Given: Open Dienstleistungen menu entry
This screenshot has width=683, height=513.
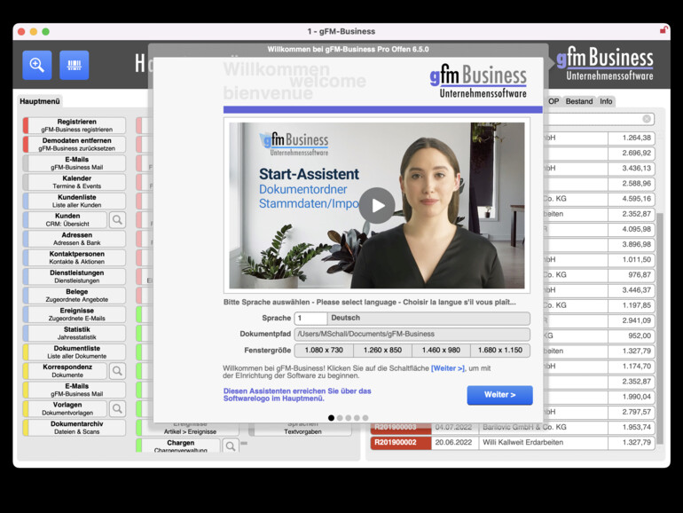Looking at the screenshot, I should (x=75, y=276).
